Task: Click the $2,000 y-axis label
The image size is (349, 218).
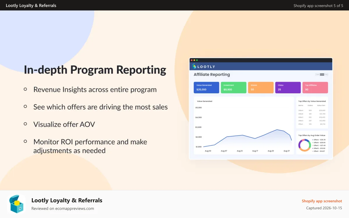Action: click(x=199, y=137)
